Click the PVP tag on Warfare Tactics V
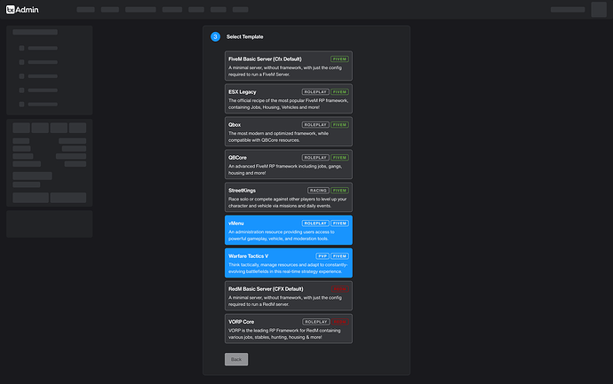The image size is (613, 384). click(x=322, y=256)
